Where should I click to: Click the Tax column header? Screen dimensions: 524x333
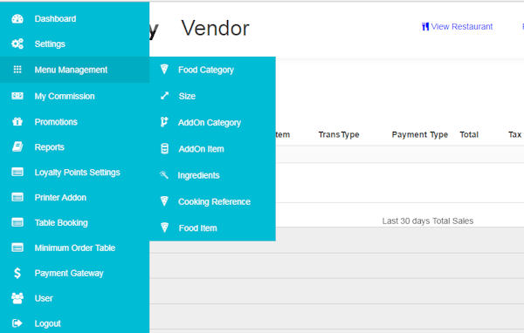514,134
